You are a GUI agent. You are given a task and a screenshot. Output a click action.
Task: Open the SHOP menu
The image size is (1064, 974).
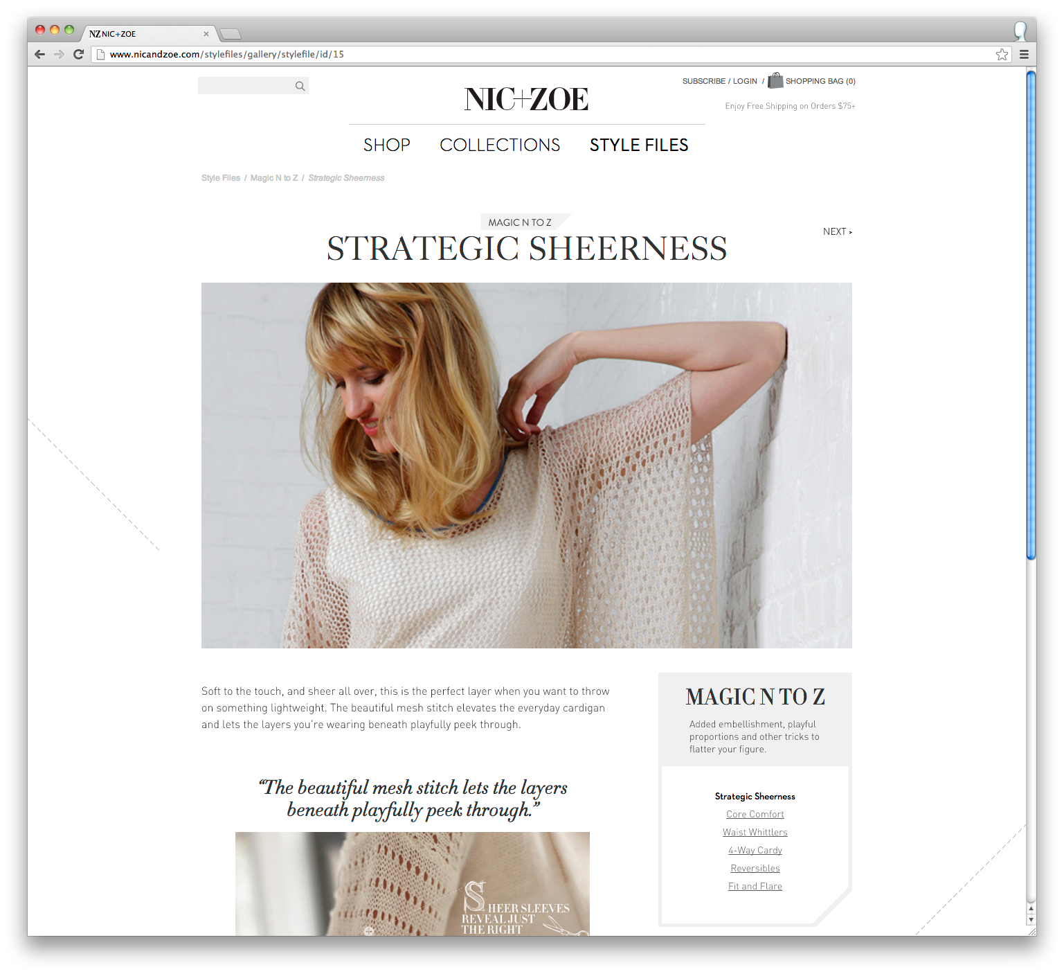(x=387, y=145)
